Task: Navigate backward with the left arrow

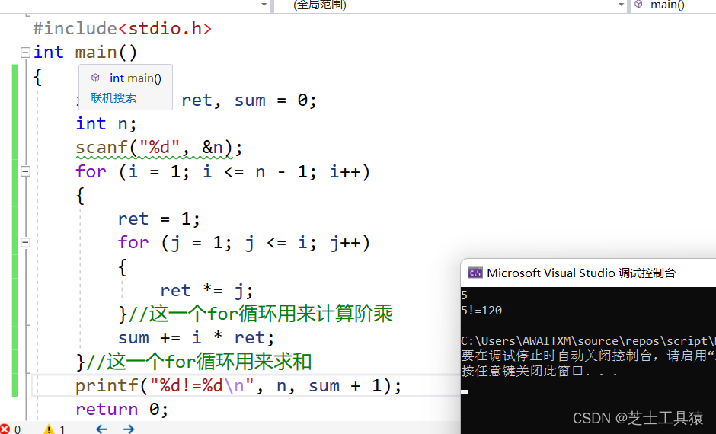Action: (101, 429)
